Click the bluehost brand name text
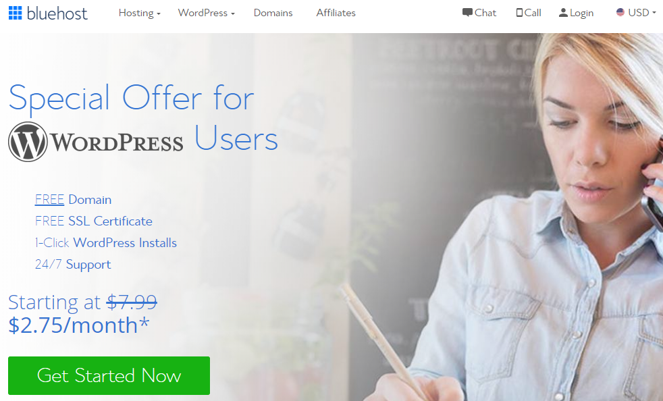 57,14
